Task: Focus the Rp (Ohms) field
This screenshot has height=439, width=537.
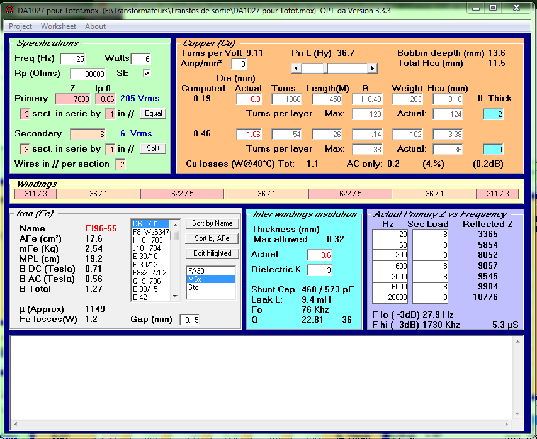Action: click(x=88, y=74)
